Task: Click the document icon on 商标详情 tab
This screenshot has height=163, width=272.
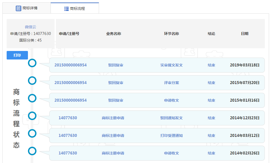Action: [x=18, y=8]
